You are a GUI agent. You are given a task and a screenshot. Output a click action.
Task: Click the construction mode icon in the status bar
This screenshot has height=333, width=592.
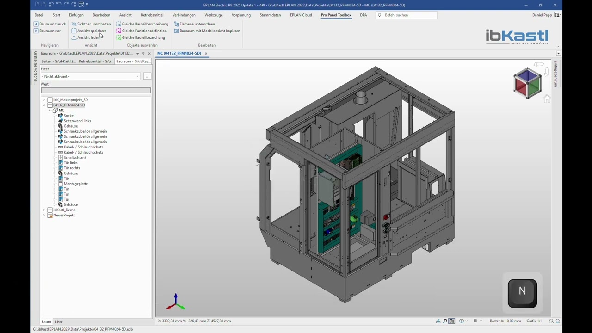click(438, 321)
